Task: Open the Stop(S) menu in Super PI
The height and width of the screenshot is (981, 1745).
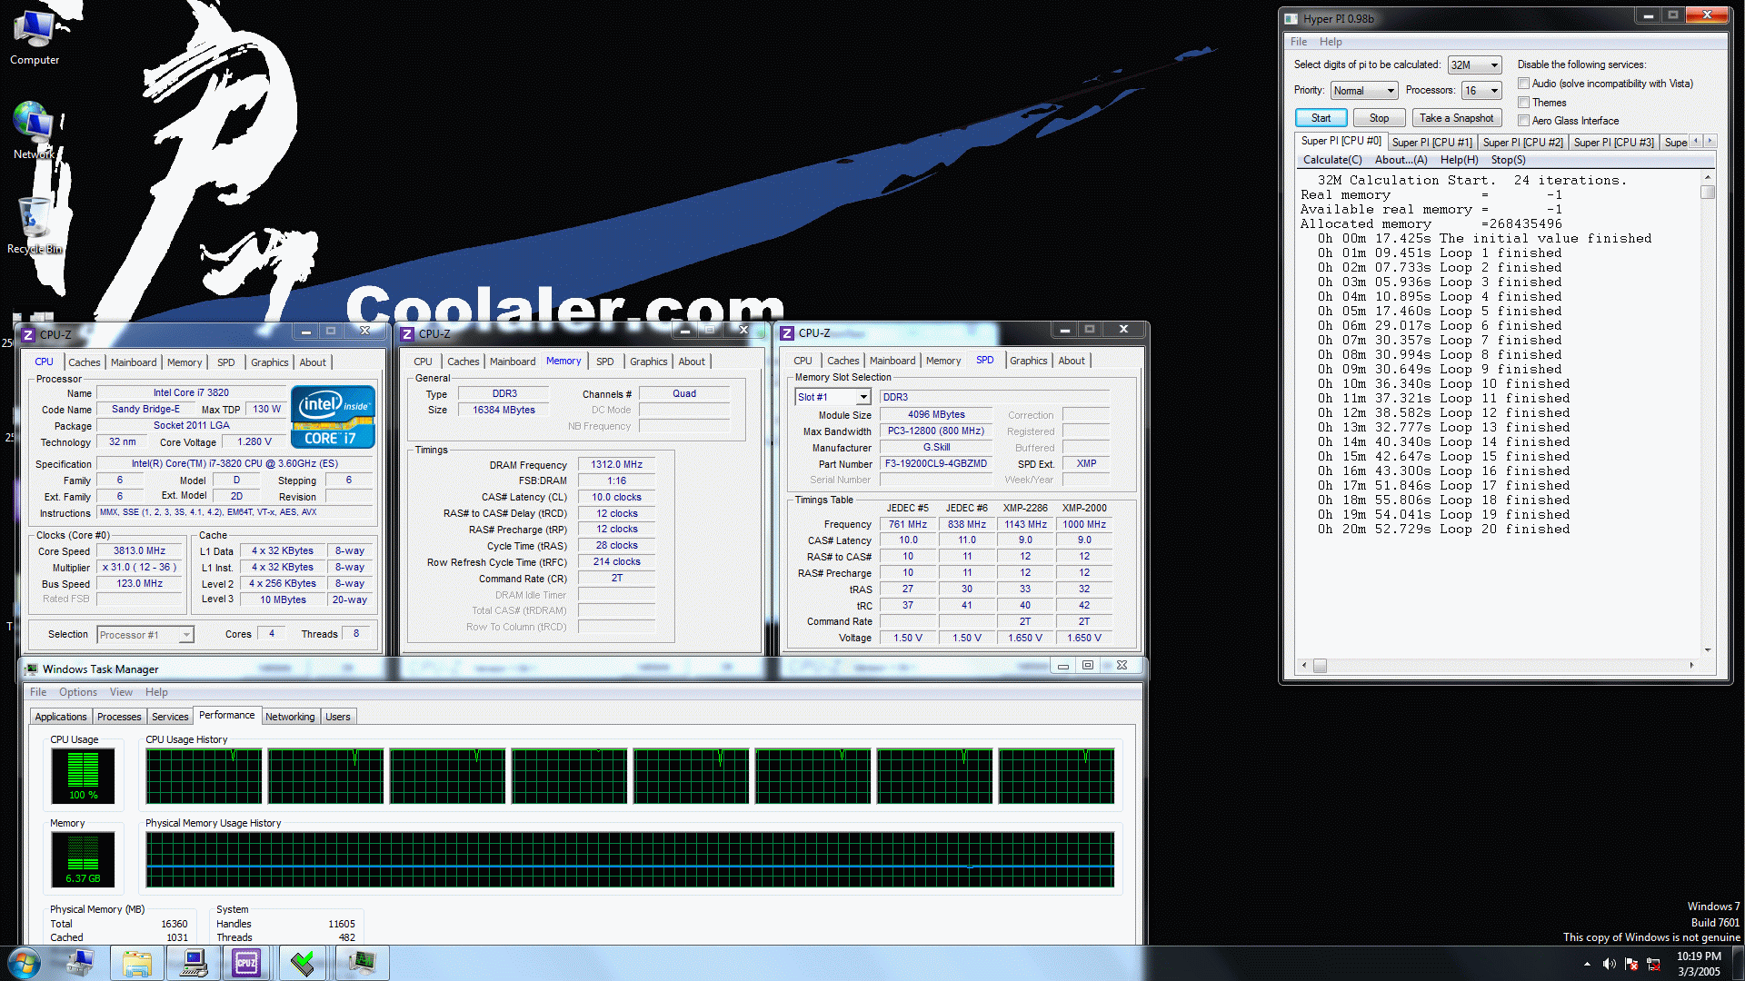Action: (1508, 160)
